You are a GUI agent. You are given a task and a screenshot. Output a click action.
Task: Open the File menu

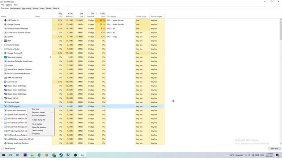2,5
